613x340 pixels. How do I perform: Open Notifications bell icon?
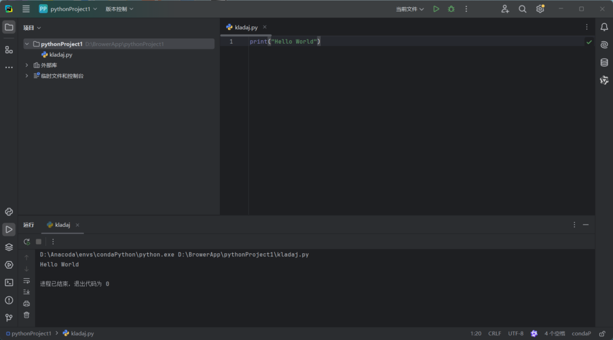tap(604, 27)
